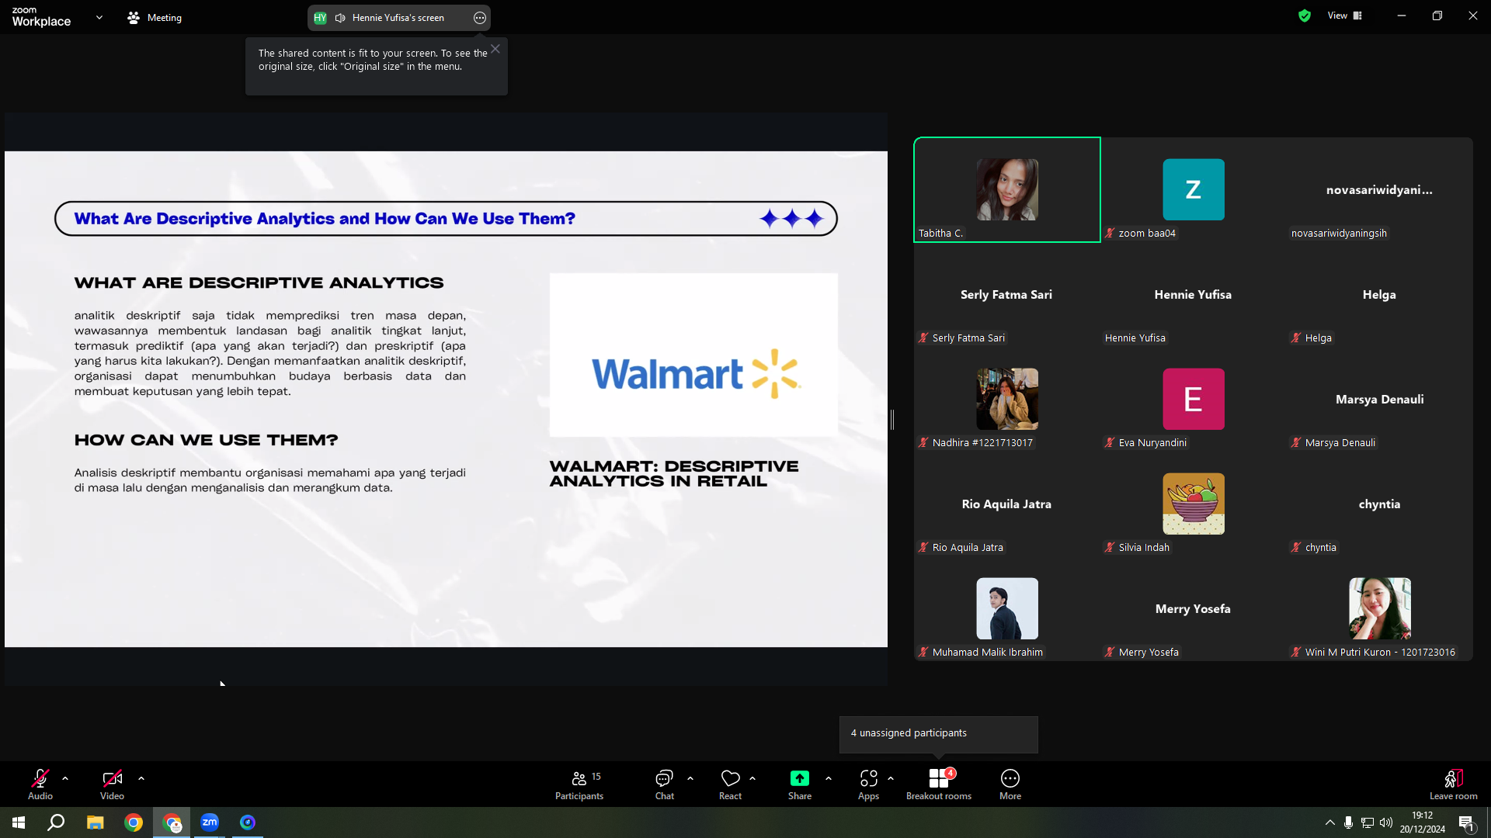Screen dimensions: 1491x838
Task: Expand reactions arrow beside React
Action: pos(752,778)
